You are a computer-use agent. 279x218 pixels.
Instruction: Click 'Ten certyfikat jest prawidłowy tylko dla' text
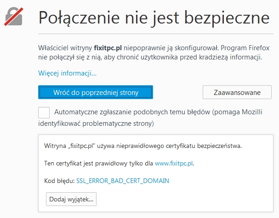[98, 163]
